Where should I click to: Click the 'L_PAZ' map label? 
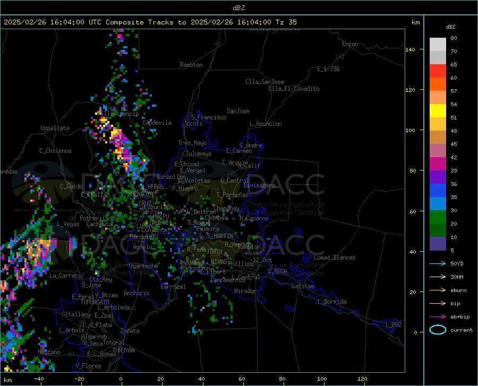(394, 325)
